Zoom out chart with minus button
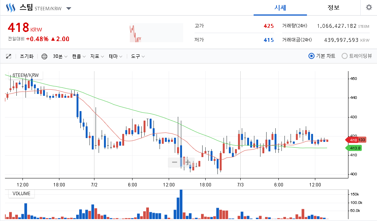This screenshot has width=377, height=221. pos(174,162)
